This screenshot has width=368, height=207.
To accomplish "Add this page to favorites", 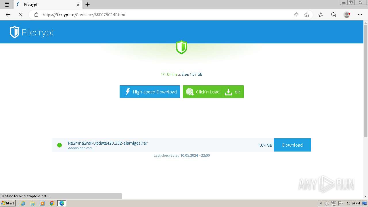I will point(306,15).
